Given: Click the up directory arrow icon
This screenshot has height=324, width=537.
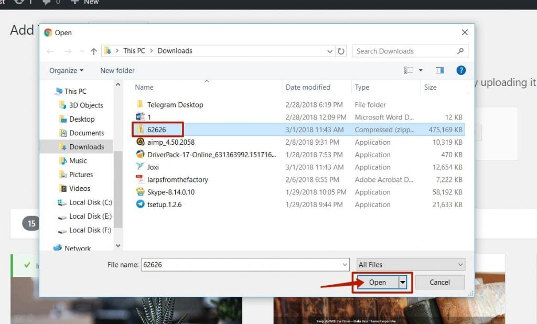Looking at the screenshot, I should click(94, 51).
